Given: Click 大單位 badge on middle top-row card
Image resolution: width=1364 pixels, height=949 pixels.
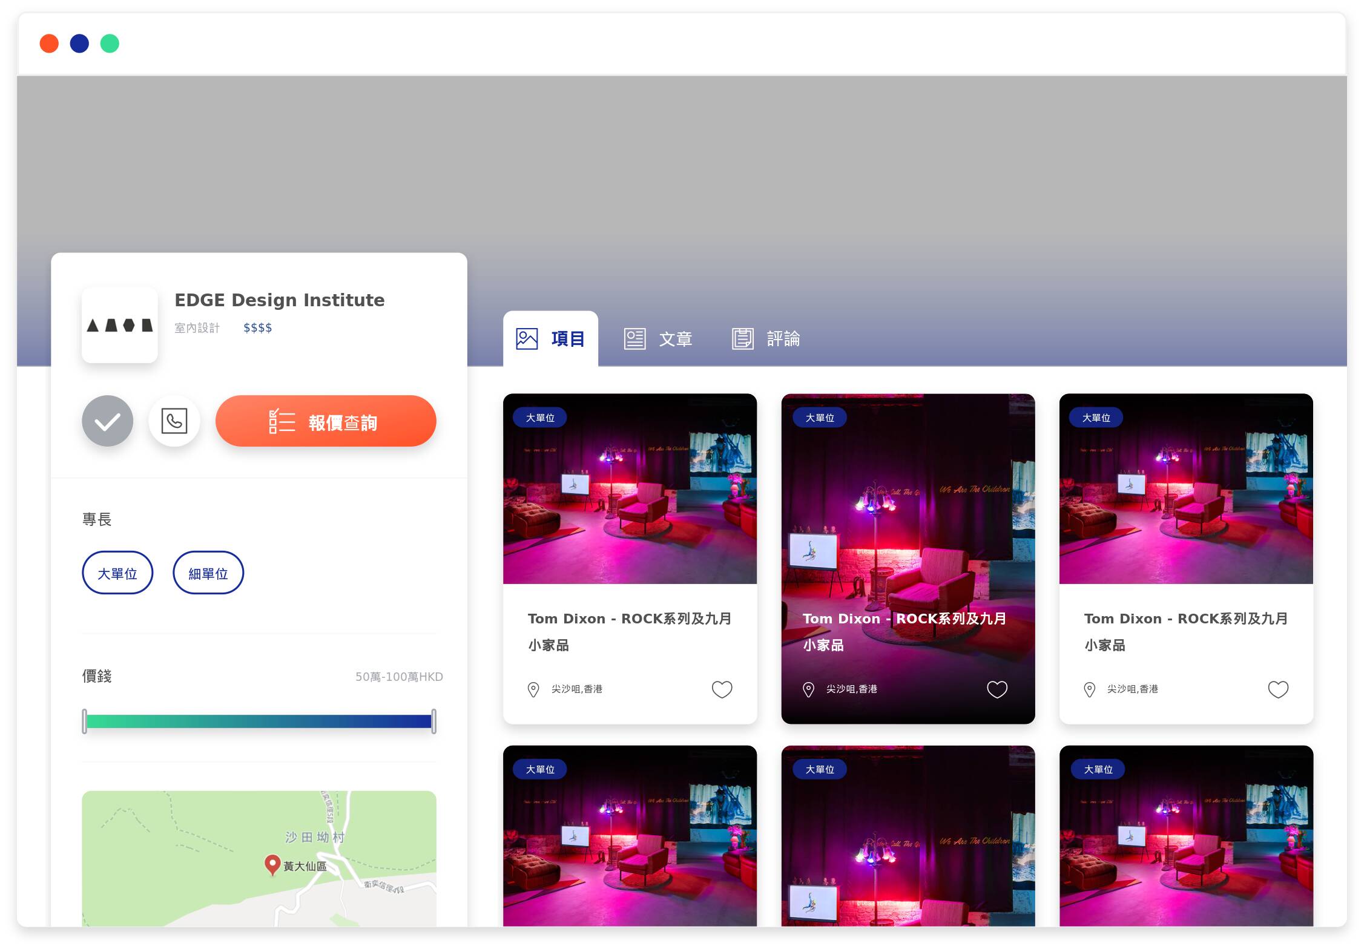Looking at the screenshot, I should [x=820, y=418].
